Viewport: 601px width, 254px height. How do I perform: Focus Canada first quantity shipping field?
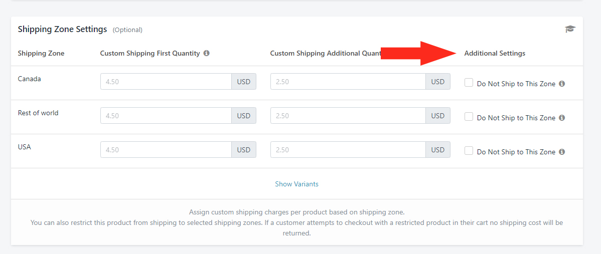(166, 82)
